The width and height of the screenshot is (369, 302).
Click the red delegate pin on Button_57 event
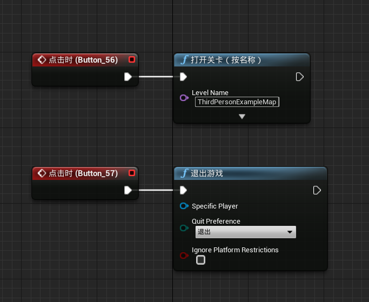pos(132,173)
